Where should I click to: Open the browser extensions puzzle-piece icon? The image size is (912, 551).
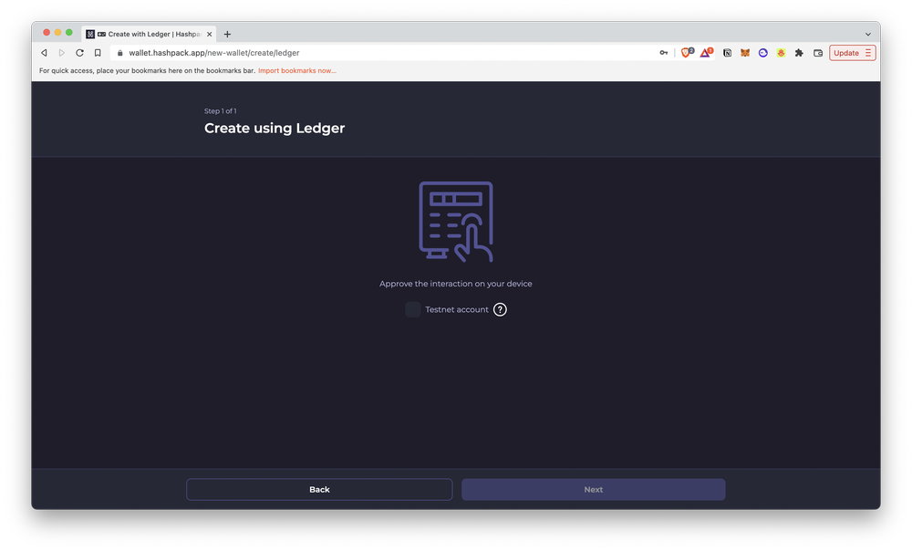coord(799,52)
